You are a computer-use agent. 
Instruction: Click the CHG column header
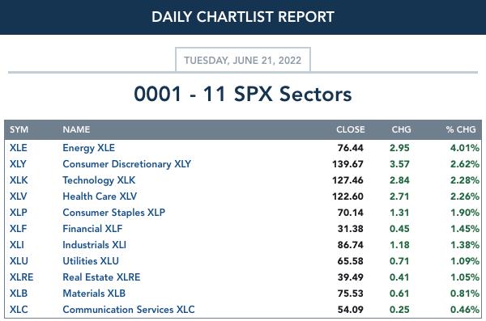coord(402,129)
